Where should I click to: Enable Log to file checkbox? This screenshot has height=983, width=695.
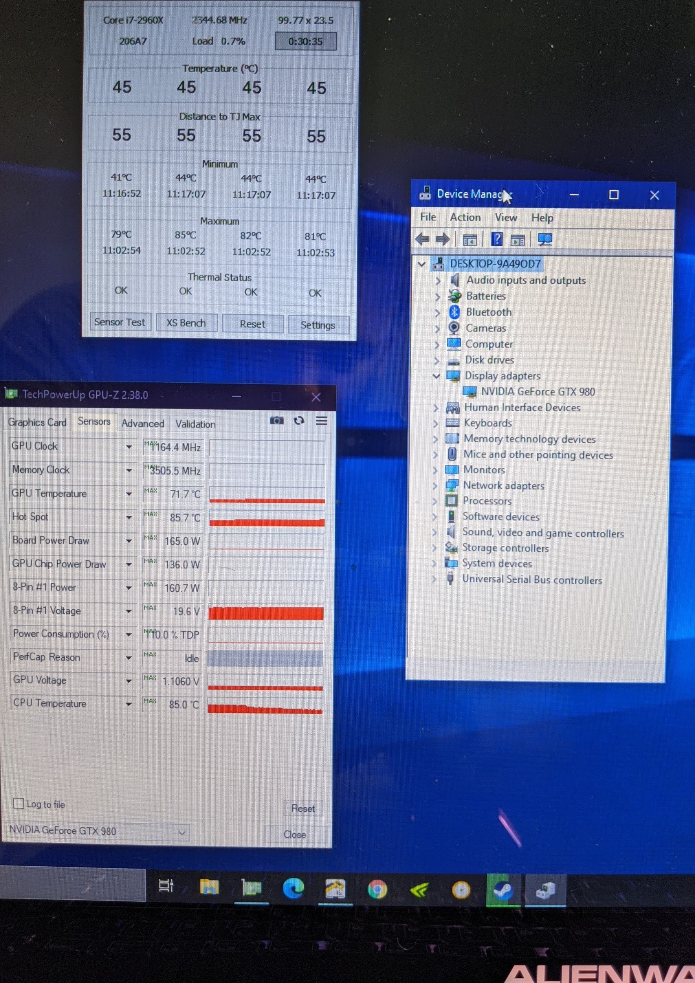point(18,803)
